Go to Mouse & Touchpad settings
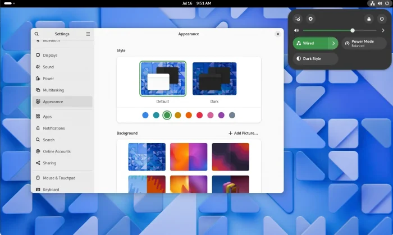This screenshot has width=393, height=235. pyautogui.click(x=59, y=178)
